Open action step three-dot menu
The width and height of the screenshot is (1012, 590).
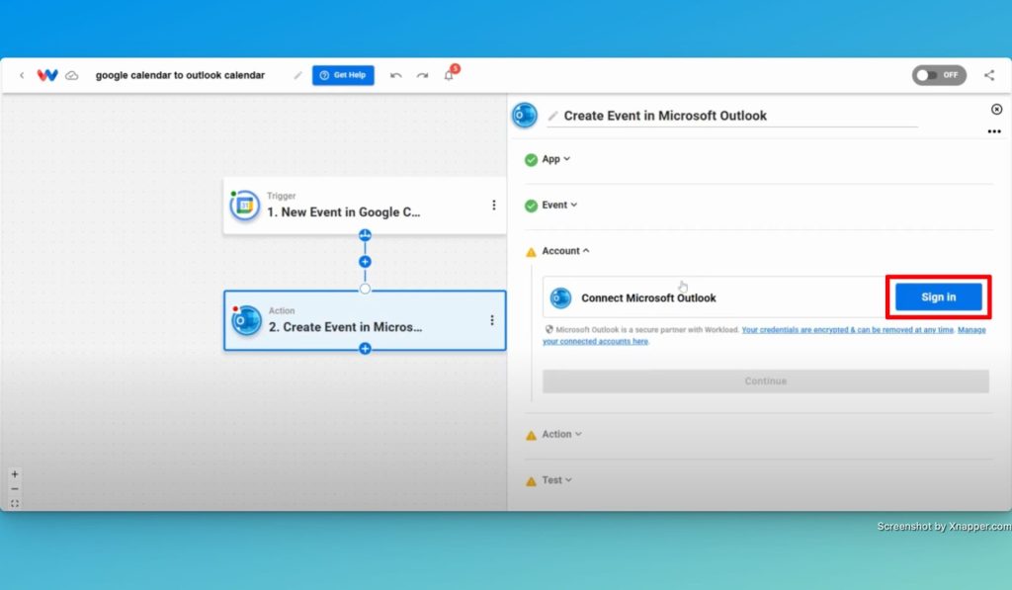click(x=492, y=320)
